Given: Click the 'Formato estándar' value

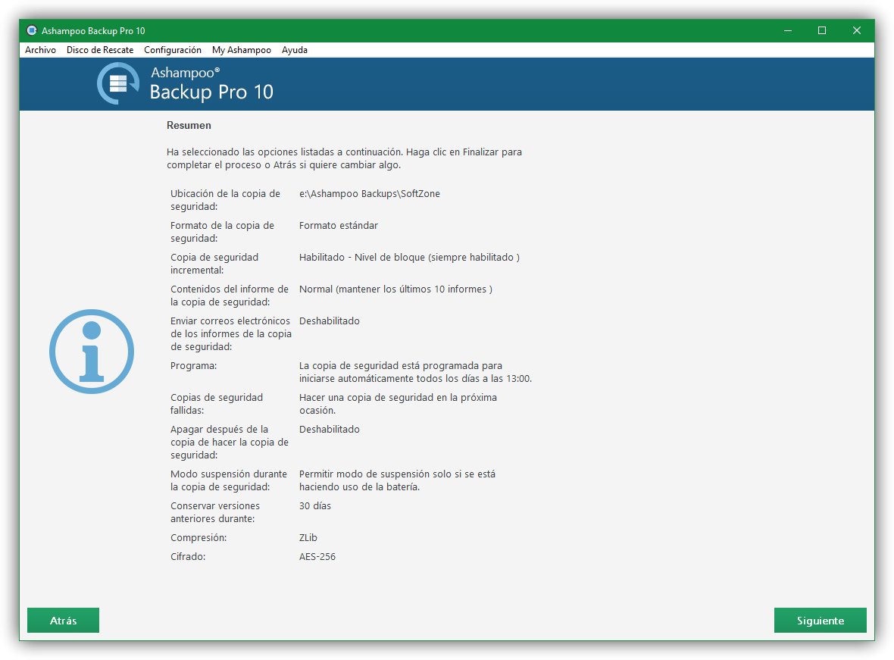Looking at the screenshot, I should tap(339, 226).
